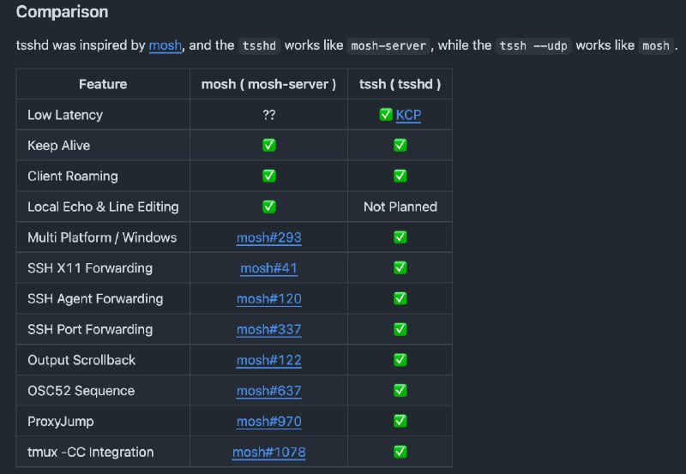Viewport: 686px width, 474px height.
Task: Click the tsshd inline code text
Action: pyautogui.click(x=259, y=45)
